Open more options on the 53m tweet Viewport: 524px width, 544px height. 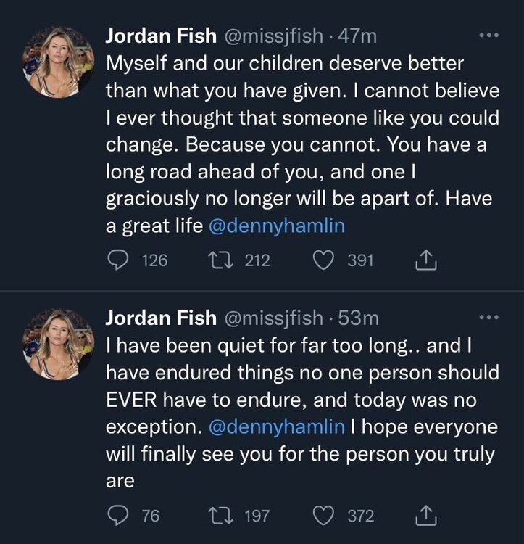(x=490, y=317)
